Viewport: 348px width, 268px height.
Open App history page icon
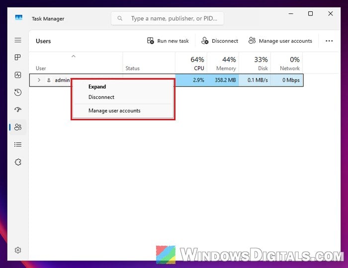click(18, 92)
